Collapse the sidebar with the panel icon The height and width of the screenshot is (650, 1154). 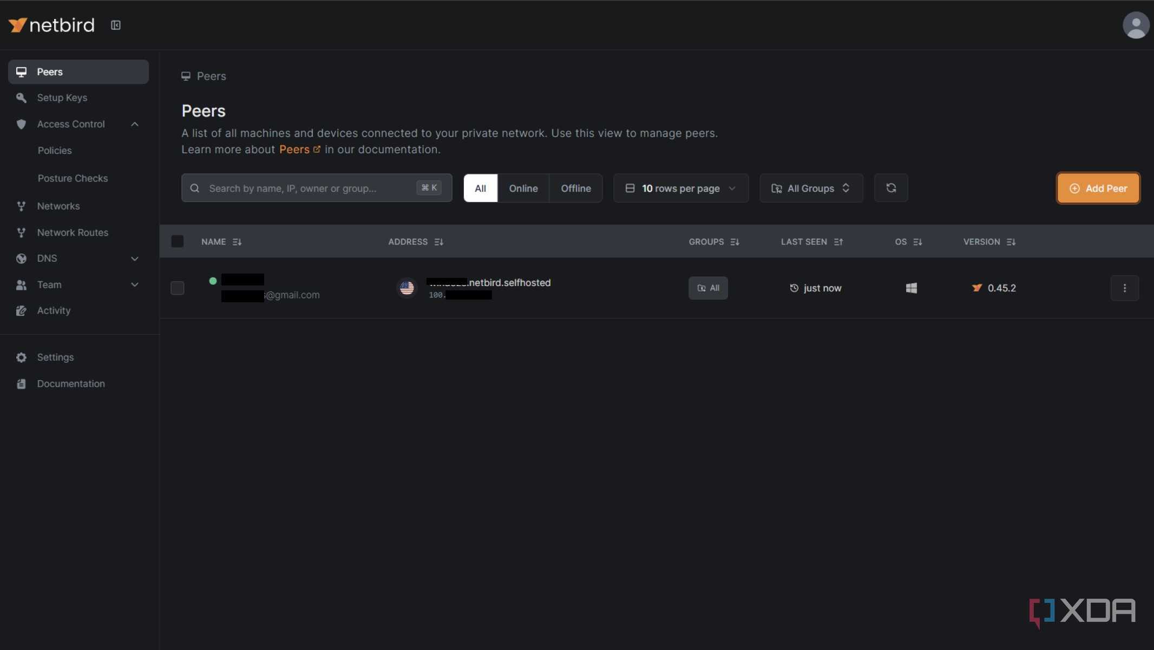pyautogui.click(x=116, y=25)
